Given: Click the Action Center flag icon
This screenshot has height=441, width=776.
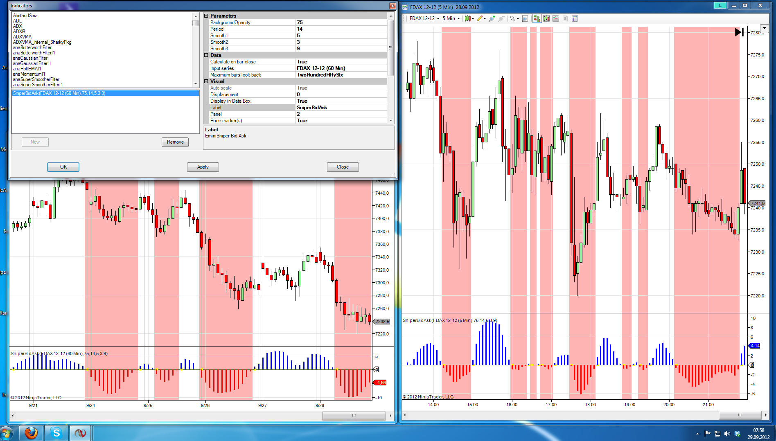Looking at the screenshot, I should pos(707,434).
